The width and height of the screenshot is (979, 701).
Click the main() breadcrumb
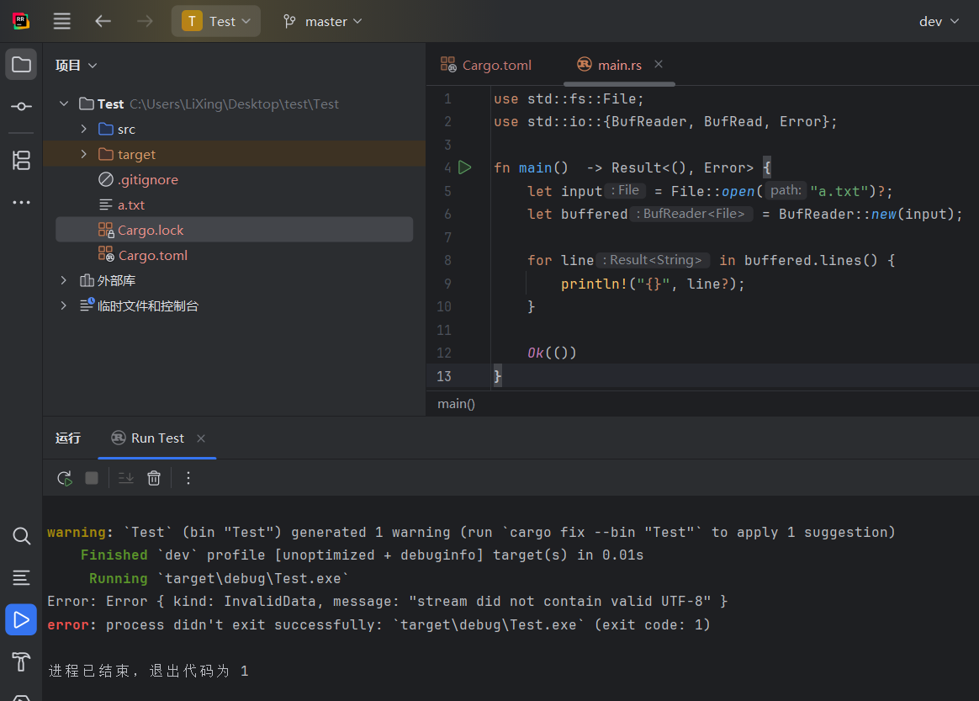(456, 403)
